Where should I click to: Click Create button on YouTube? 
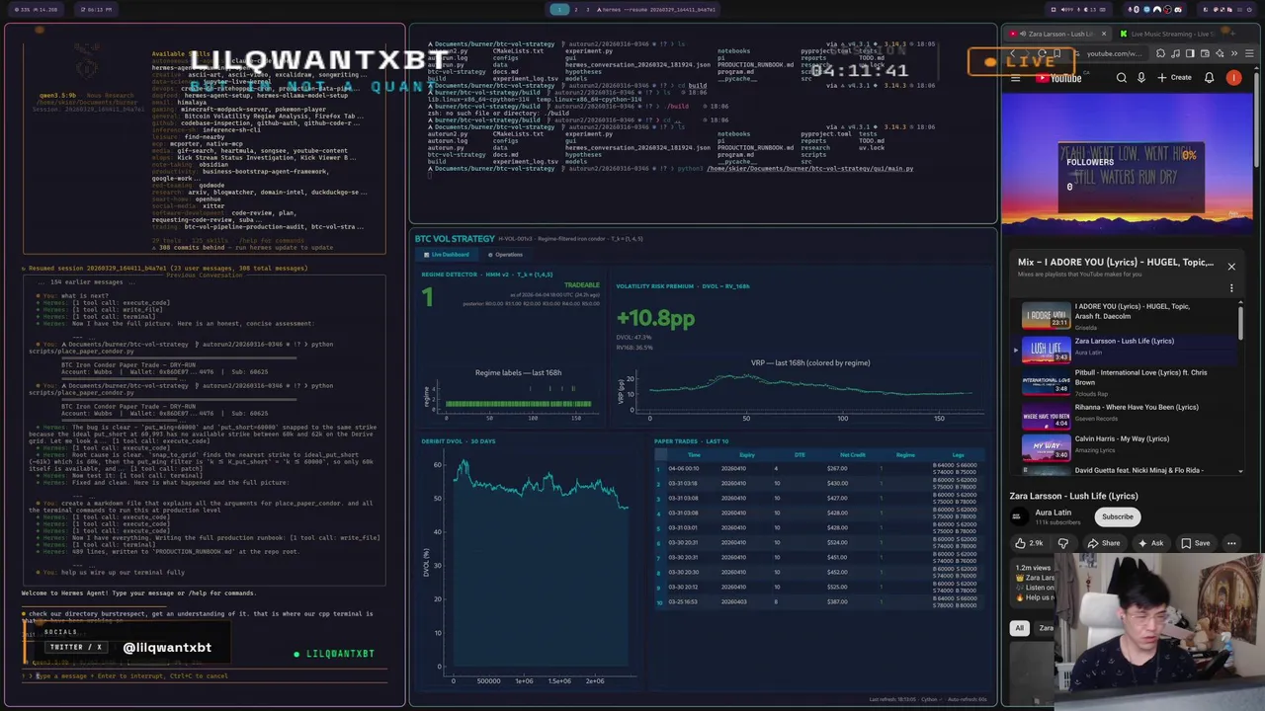(x=1174, y=78)
